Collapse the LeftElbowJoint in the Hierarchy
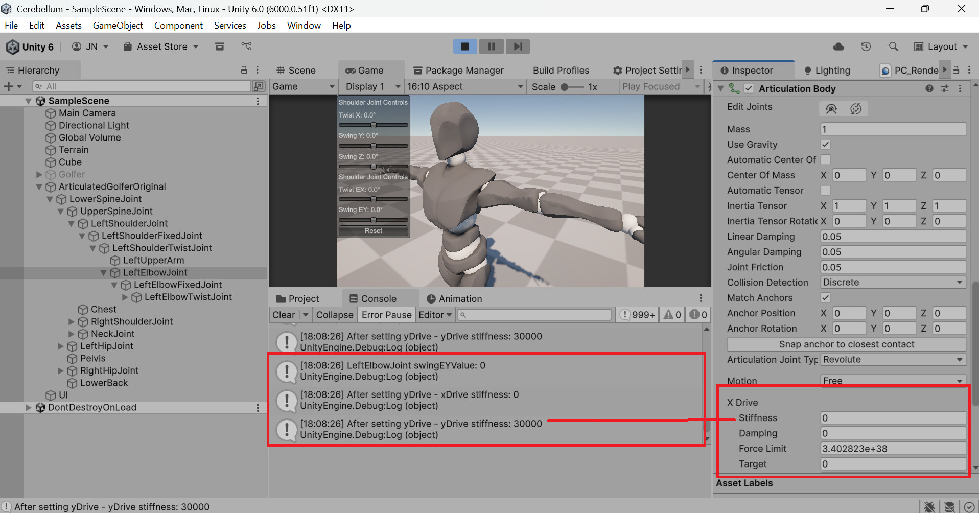Screen dimensions: 979x513 coord(104,272)
